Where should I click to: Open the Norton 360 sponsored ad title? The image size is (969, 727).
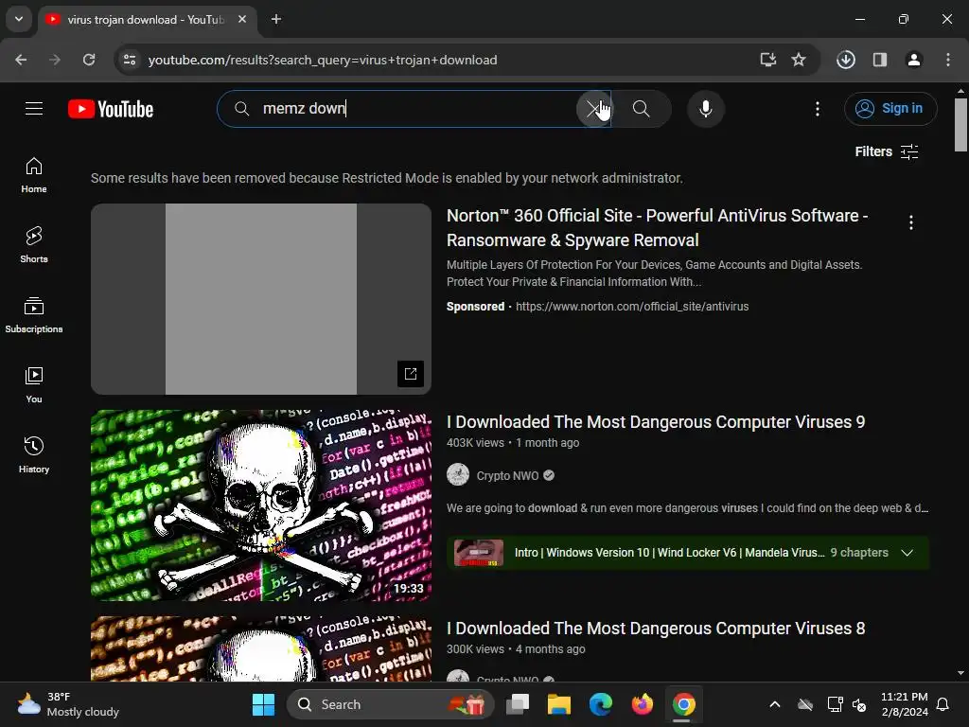point(657,227)
